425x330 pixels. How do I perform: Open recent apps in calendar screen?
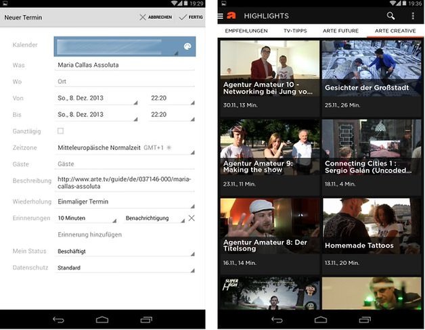146,320
